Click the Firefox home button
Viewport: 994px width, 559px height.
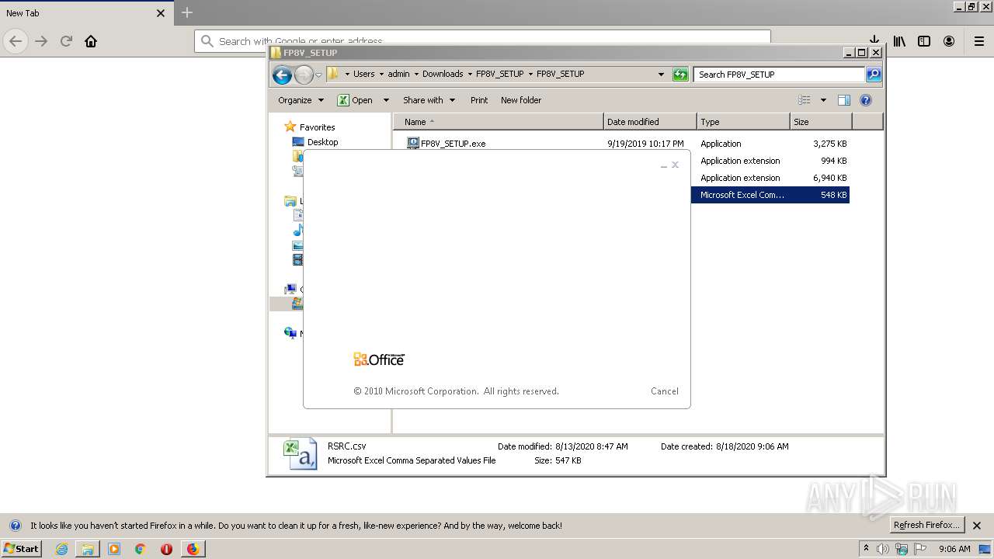pyautogui.click(x=91, y=41)
